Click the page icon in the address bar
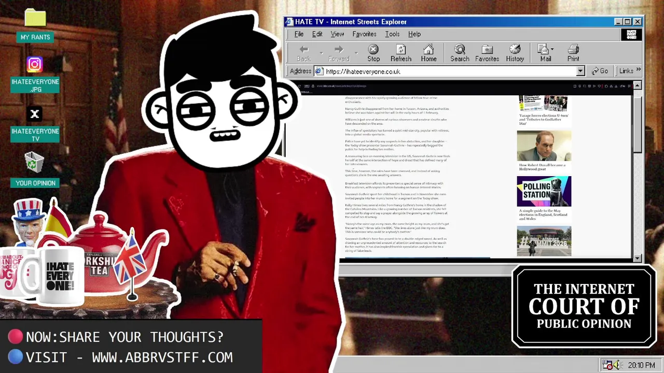 [x=320, y=71]
